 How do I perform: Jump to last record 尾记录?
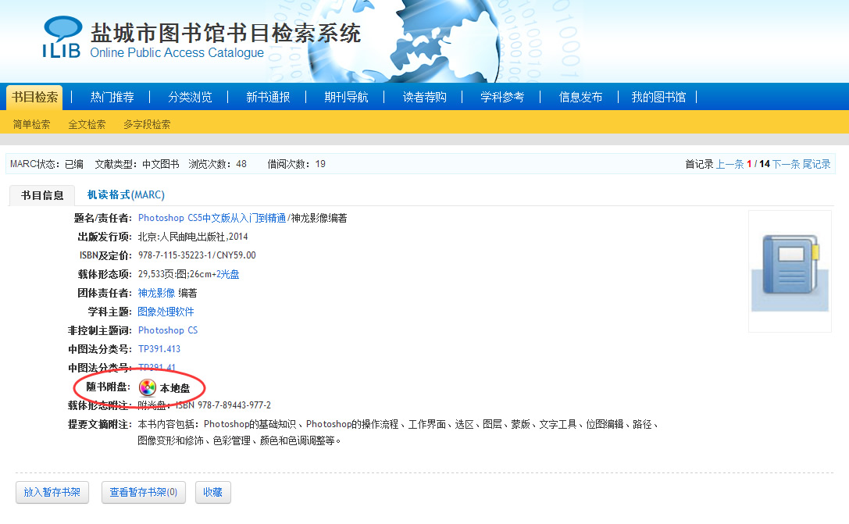pos(816,164)
